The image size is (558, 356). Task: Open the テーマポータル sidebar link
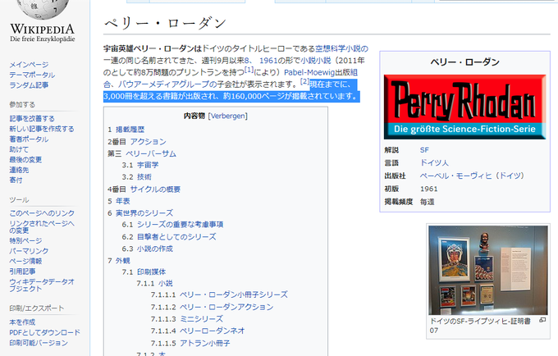pos(32,75)
